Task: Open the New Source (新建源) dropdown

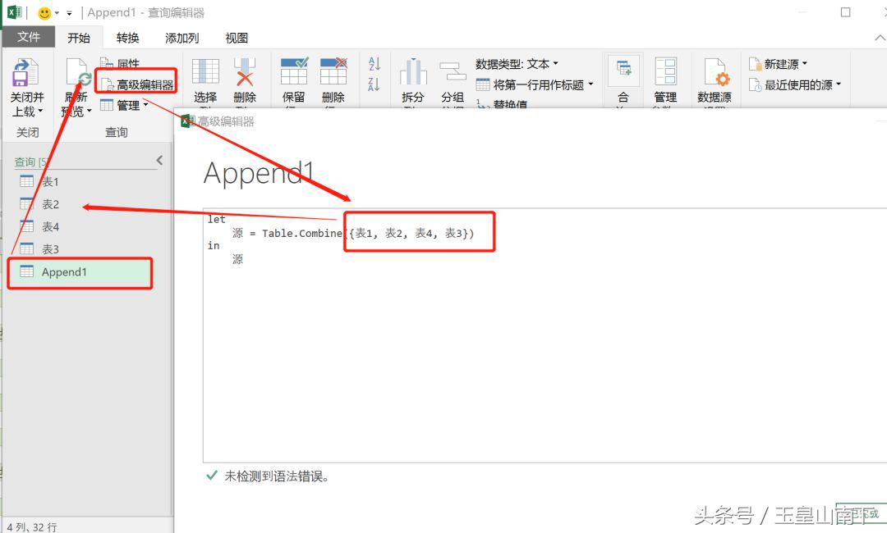Action: coord(779,64)
